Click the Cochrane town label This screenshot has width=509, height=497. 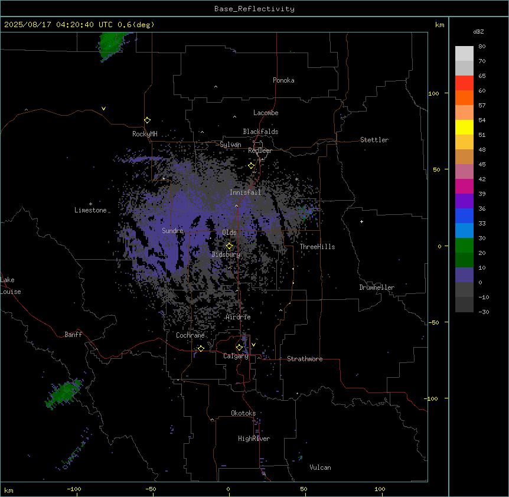coord(190,335)
